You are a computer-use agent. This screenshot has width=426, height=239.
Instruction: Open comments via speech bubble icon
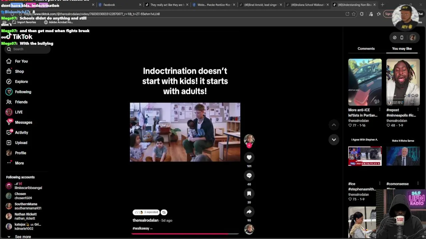click(x=249, y=175)
